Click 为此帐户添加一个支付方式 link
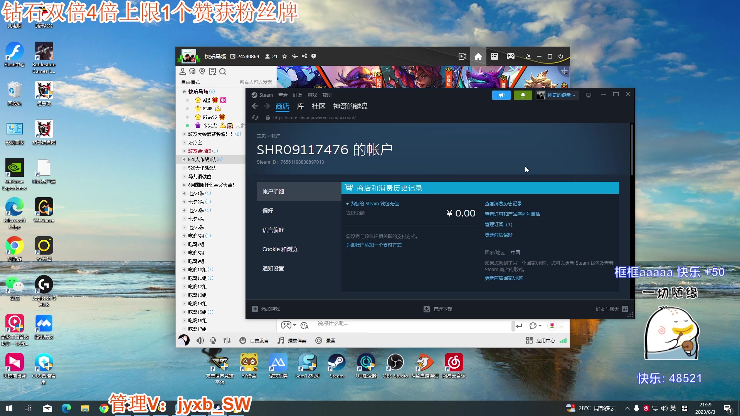 [x=374, y=245]
